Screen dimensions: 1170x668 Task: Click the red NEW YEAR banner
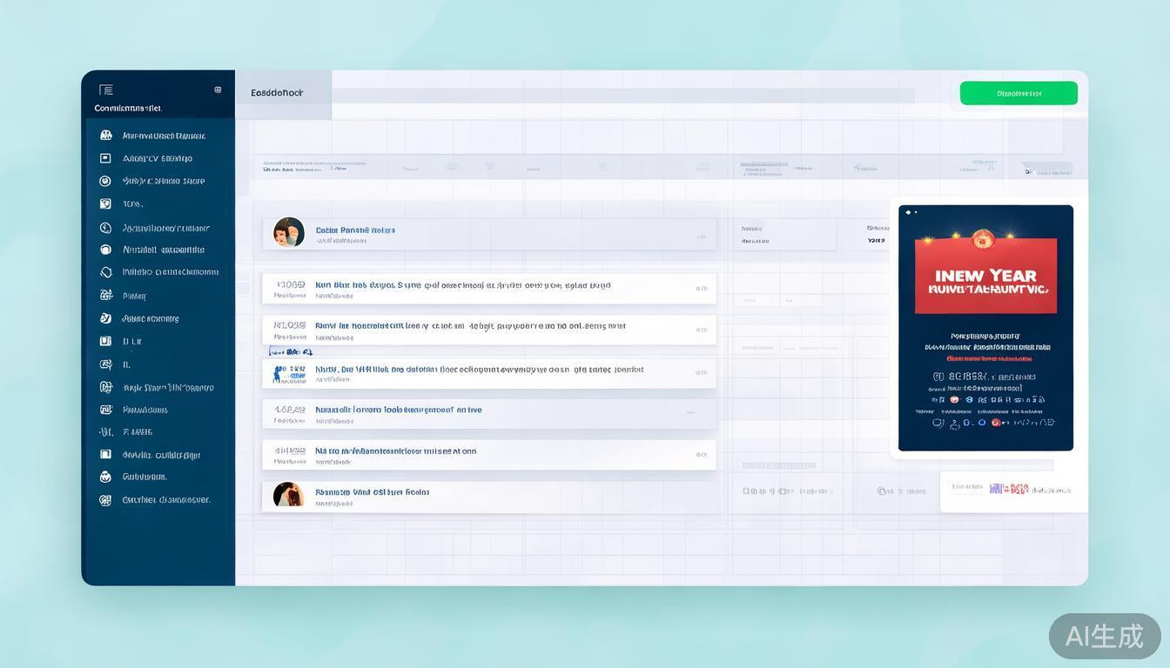click(x=985, y=275)
